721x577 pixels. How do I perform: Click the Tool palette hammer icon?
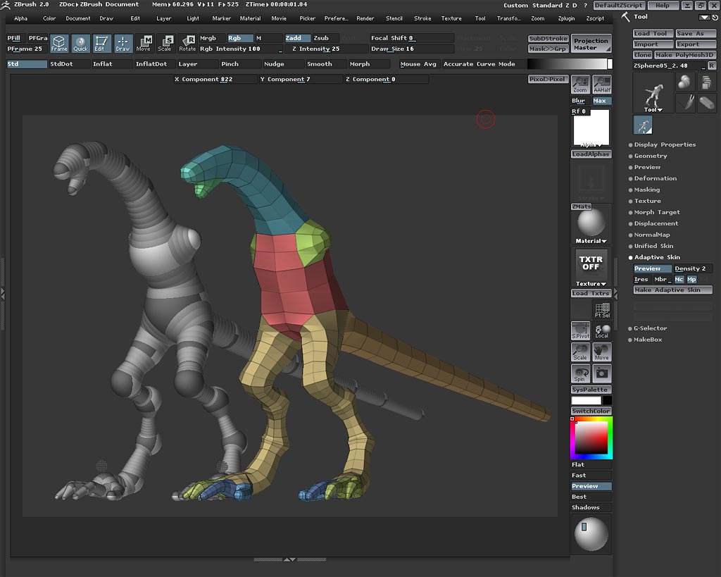pos(626,17)
